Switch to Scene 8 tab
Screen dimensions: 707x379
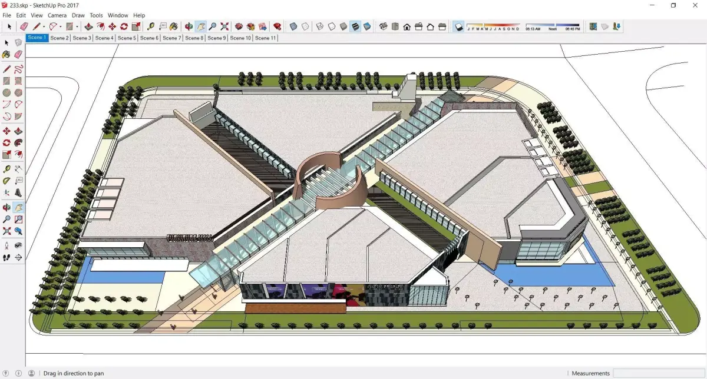[194, 38]
